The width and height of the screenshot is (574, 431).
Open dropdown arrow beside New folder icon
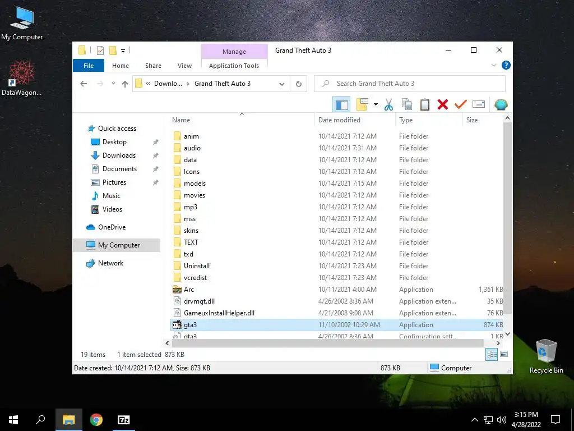tap(376, 104)
